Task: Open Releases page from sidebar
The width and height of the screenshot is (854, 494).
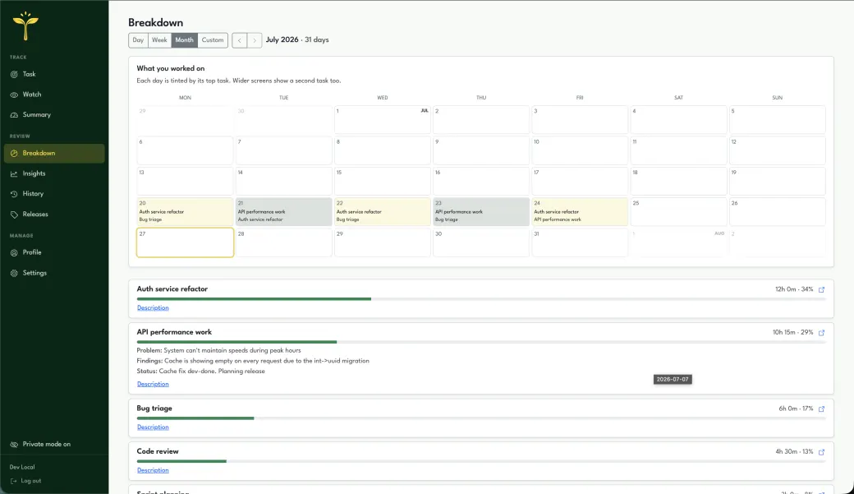Action: click(54, 215)
